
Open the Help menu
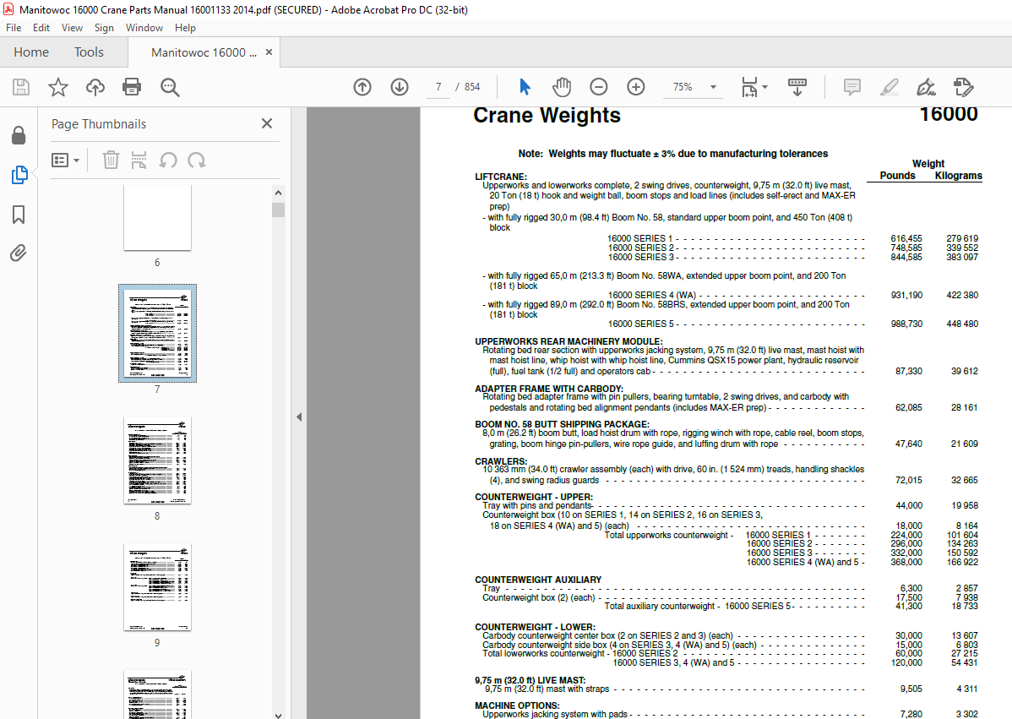(185, 28)
